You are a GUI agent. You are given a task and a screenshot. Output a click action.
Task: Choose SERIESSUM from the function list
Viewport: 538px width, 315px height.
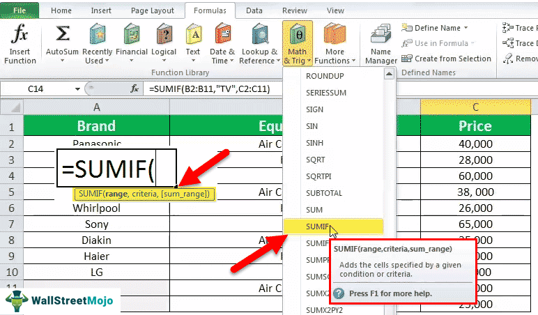point(326,93)
